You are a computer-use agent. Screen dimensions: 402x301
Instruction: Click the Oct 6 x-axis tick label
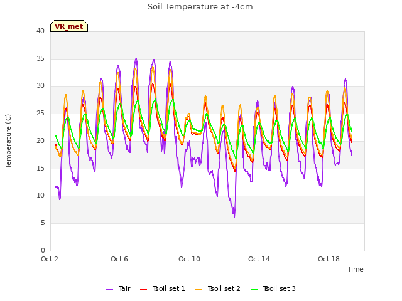click(119, 259)
